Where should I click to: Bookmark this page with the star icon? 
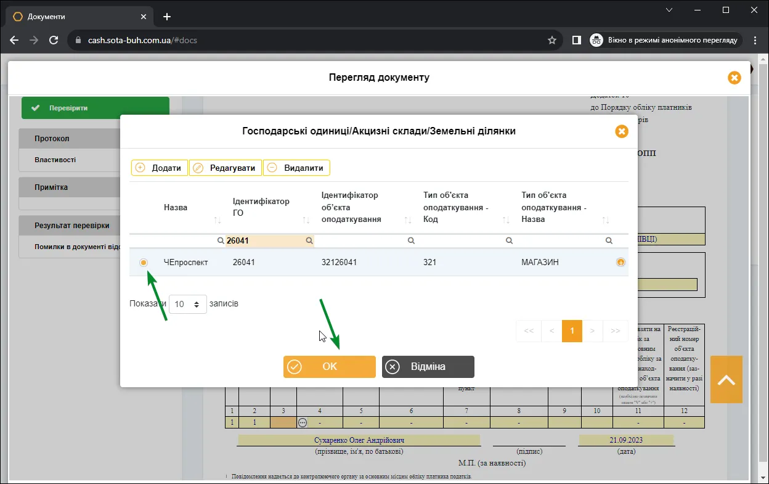551,40
